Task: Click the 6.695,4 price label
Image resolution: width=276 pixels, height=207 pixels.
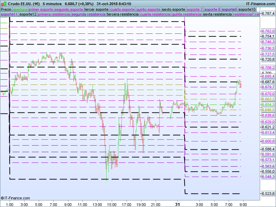Action: pos(268,76)
